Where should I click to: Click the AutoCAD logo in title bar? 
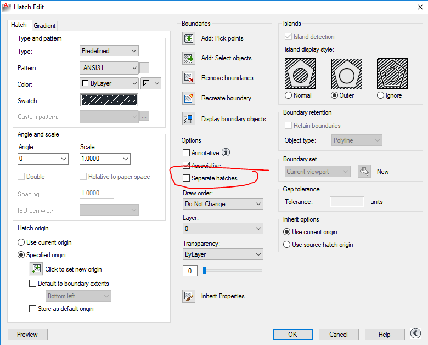[x=6, y=7]
